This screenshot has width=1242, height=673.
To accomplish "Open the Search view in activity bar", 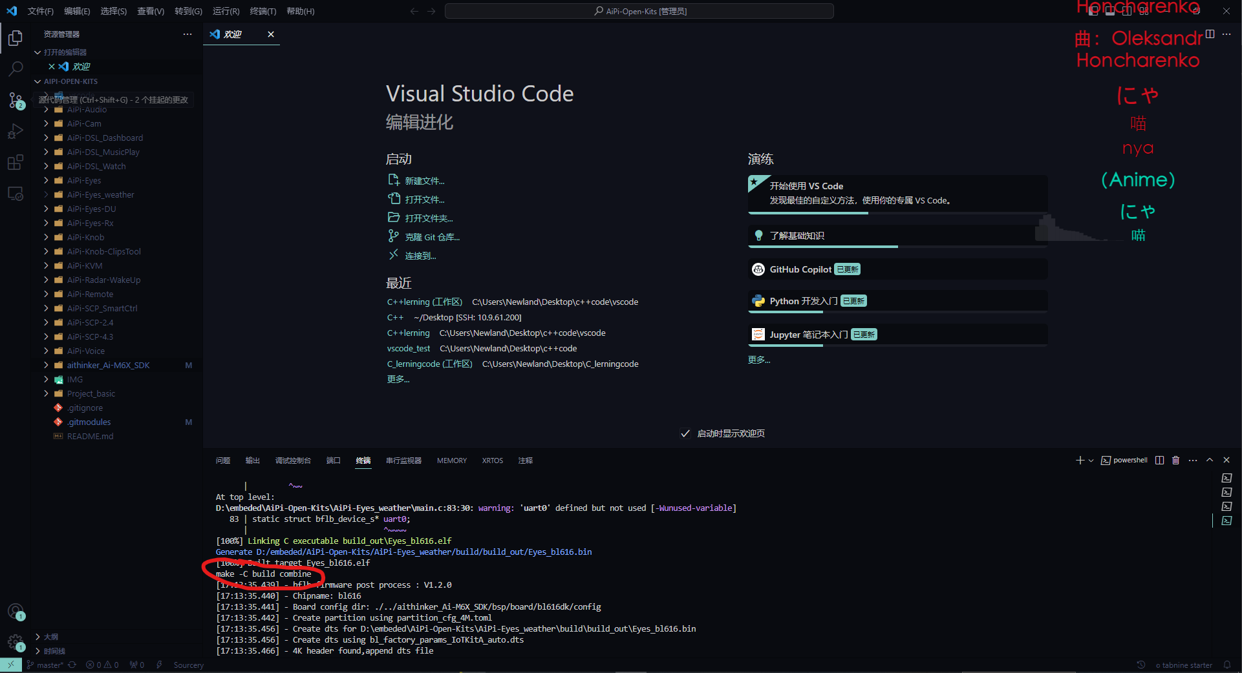I will pos(16,68).
